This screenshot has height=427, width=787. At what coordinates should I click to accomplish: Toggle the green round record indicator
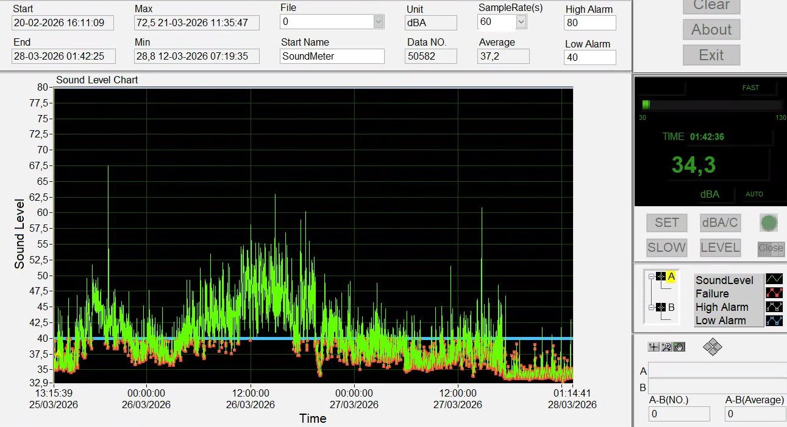tap(769, 223)
